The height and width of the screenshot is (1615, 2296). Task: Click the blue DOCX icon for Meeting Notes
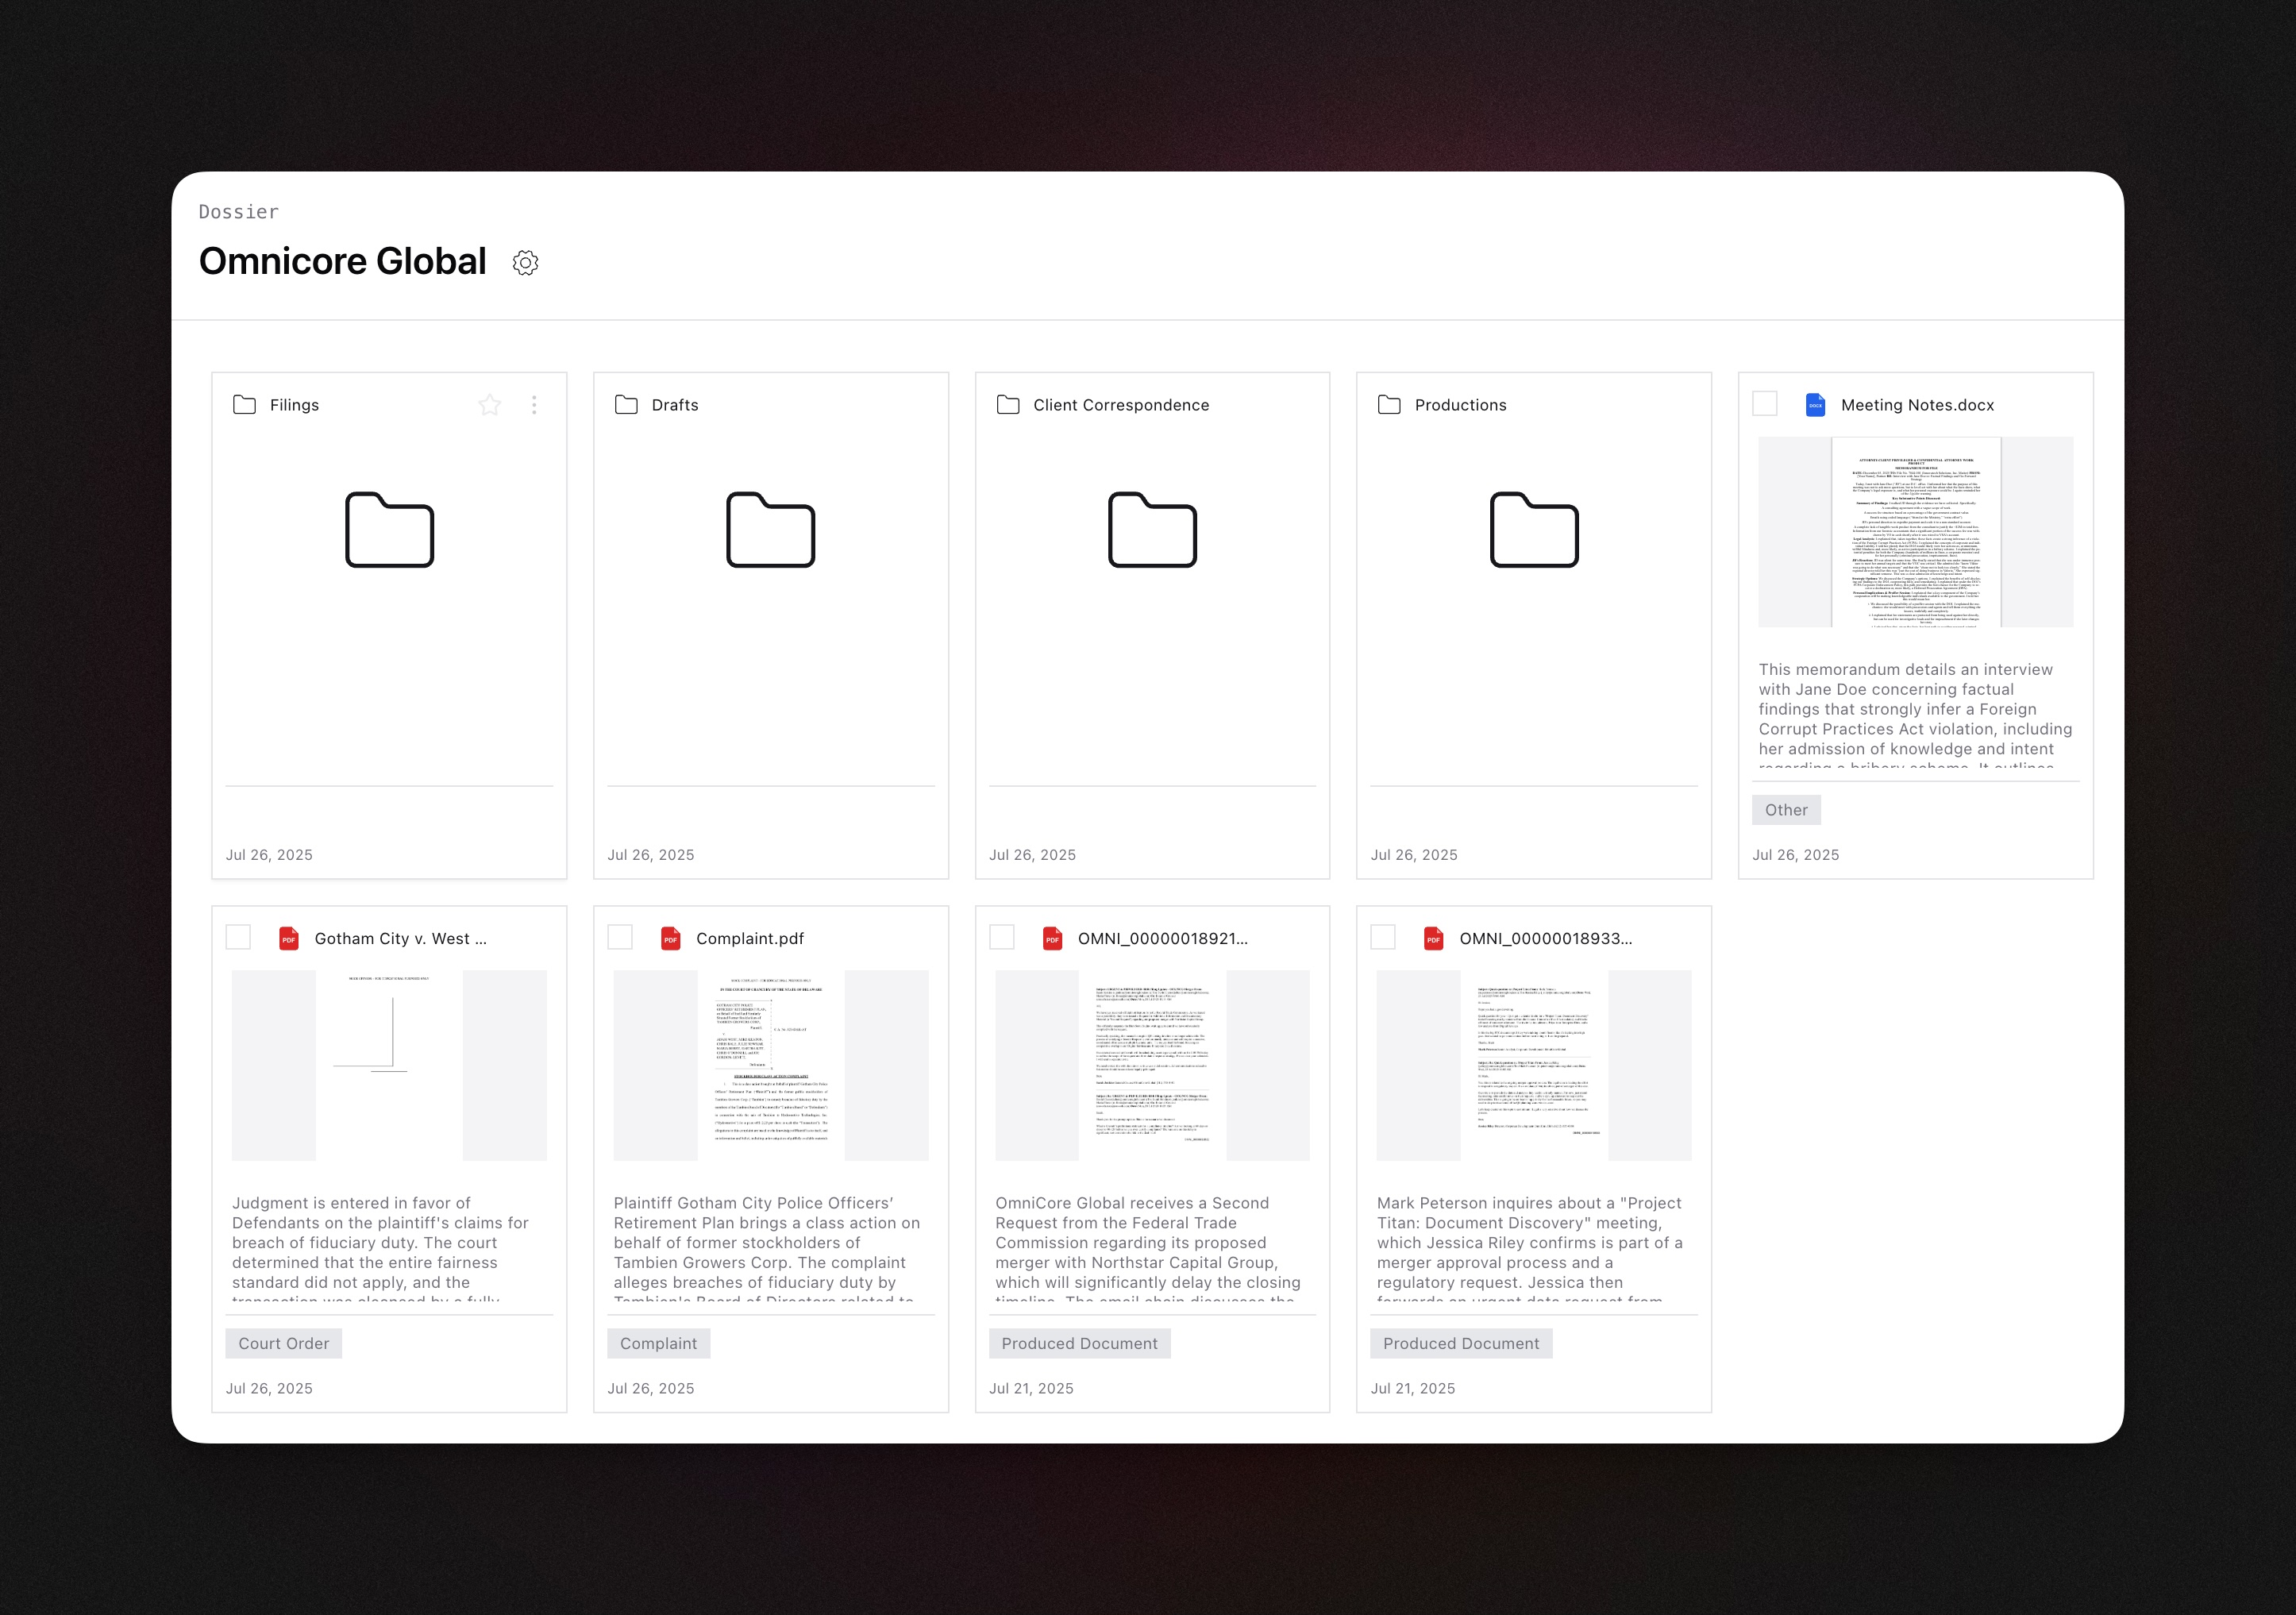click(x=1815, y=405)
